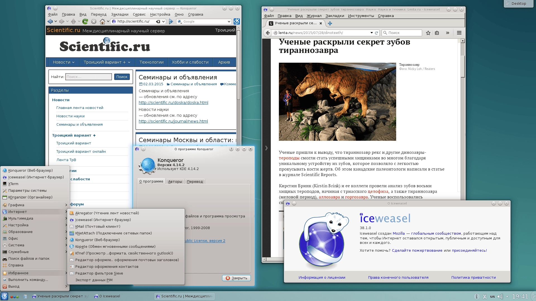This screenshot has width=536, height=301.
Task: Bookmark the page with Iceweasel star icon
Action: click(x=428, y=33)
